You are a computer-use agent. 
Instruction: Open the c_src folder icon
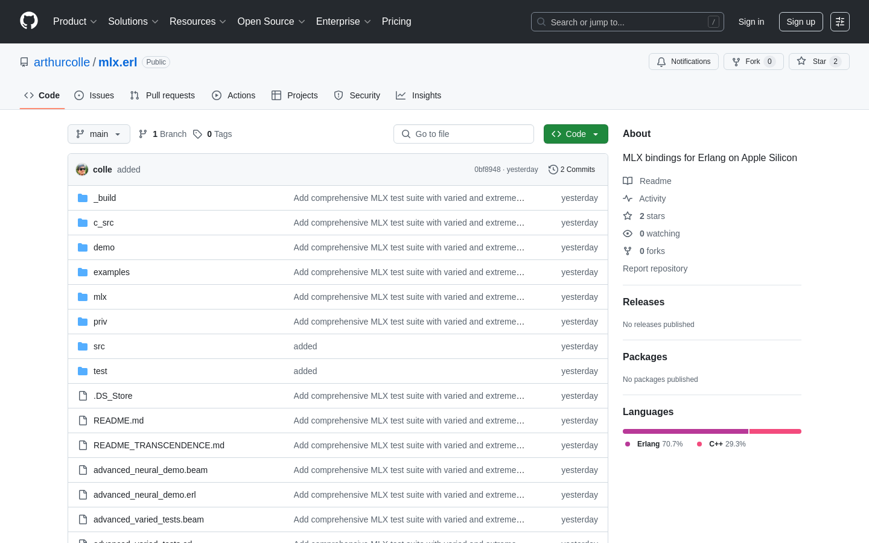tap(83, 223)
